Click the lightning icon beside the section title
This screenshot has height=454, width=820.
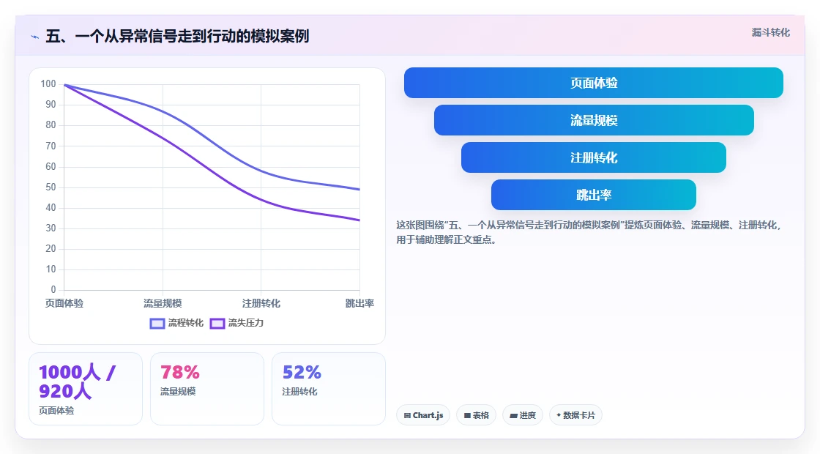(x=35, y=37)
